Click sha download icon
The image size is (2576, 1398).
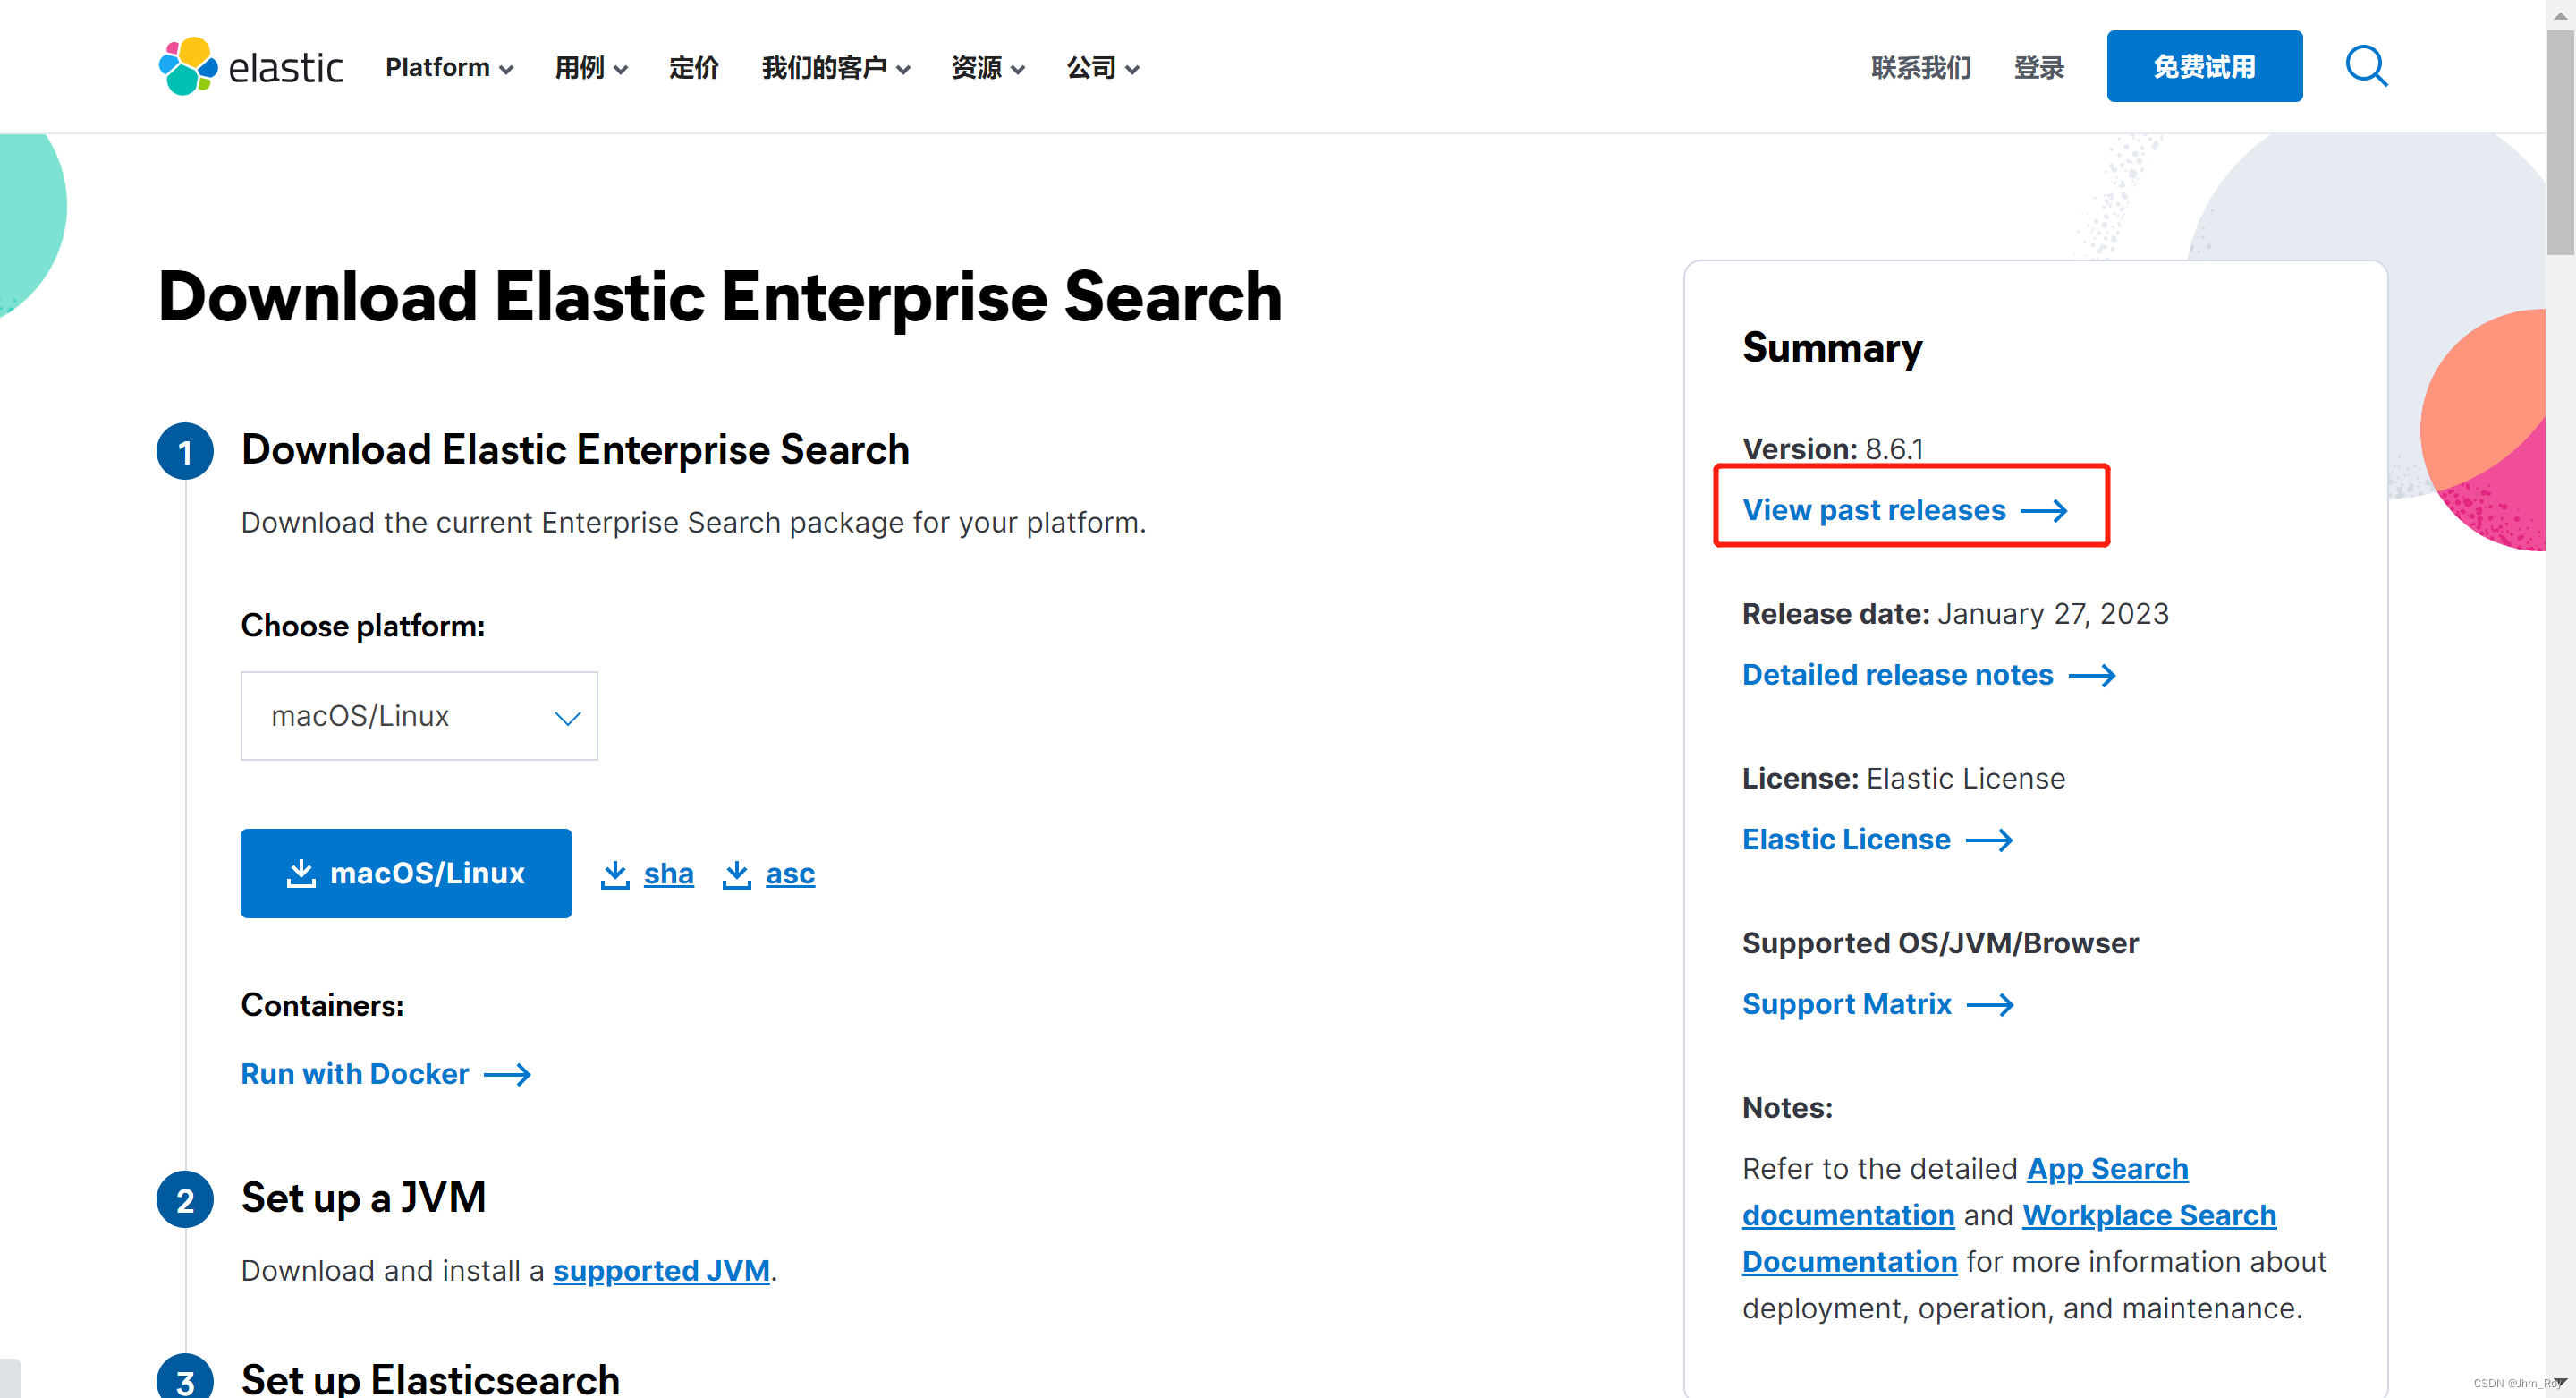(615, 874)
